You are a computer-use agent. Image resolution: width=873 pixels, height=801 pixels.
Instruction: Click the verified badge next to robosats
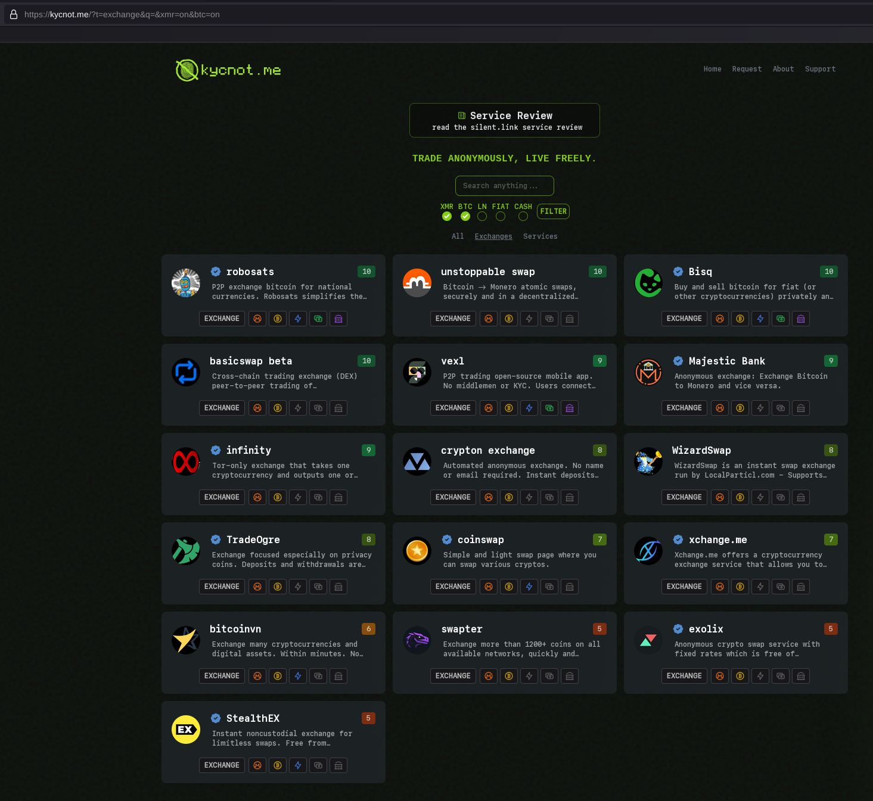click(216, 272)
